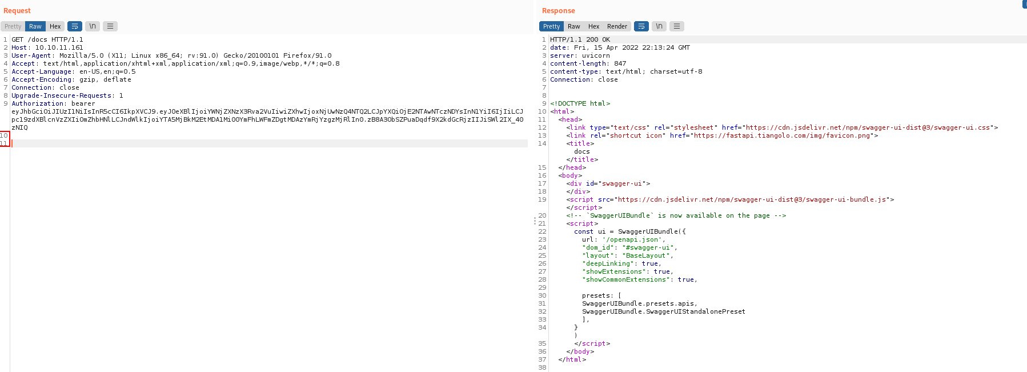Image resolution: width=1027 pixels, height=372 pixels.
Task: Click the 'HTTP/1.1 200 OK' response status line
Action: click(x=580, y=40)
